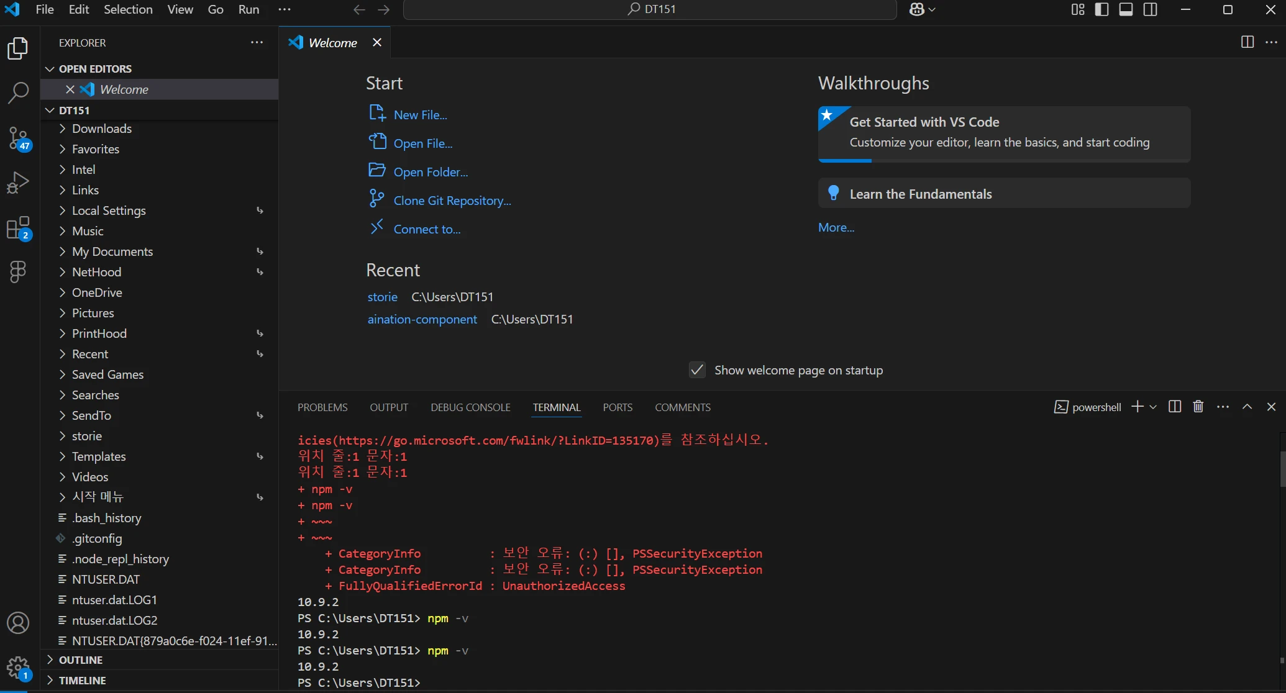The height and width of the screenshot is (693, 1286).
Task: Open the Manage gear icon
Action: point(18,668)
